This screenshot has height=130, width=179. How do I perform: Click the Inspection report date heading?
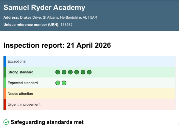(57, 45)
